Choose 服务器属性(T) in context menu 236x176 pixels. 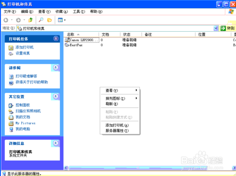120,131
